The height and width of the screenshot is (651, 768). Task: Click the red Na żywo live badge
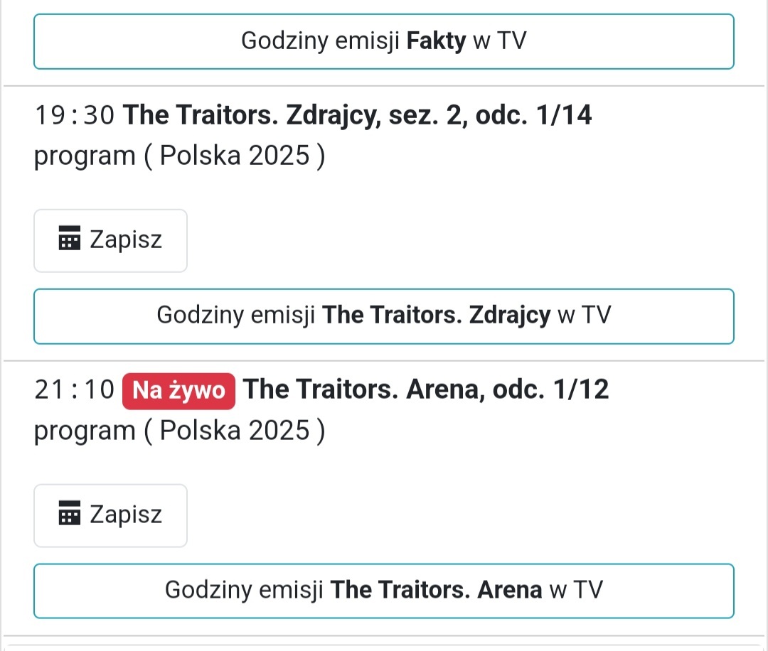pyautogui.click(x=178, y=391)
